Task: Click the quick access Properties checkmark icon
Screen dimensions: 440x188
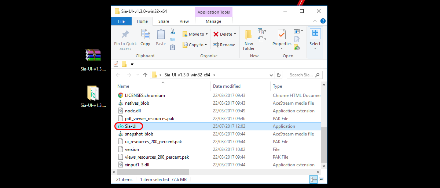Action: coord(116,64)
